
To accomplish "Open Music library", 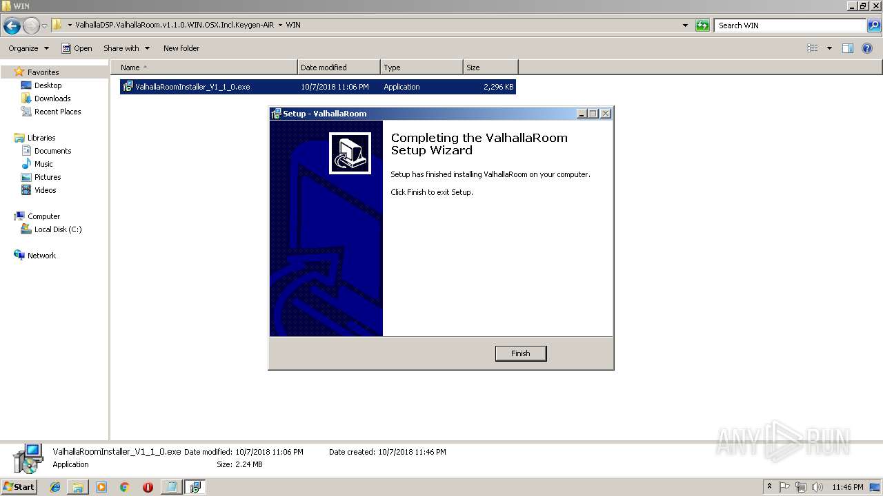I will tap(43, 164).
